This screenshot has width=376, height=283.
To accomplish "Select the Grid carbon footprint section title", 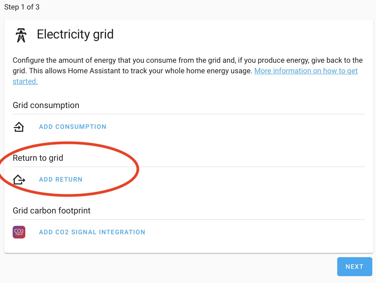I will pos(51,211).
